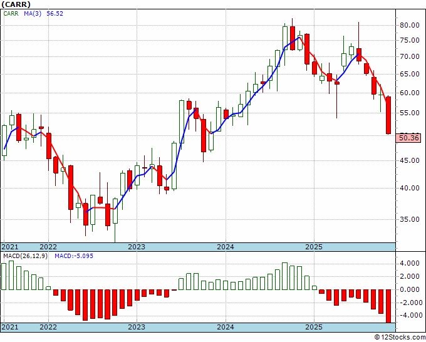
Task: Open the 12Stocks.com copyright link
Action: point(400,338)
